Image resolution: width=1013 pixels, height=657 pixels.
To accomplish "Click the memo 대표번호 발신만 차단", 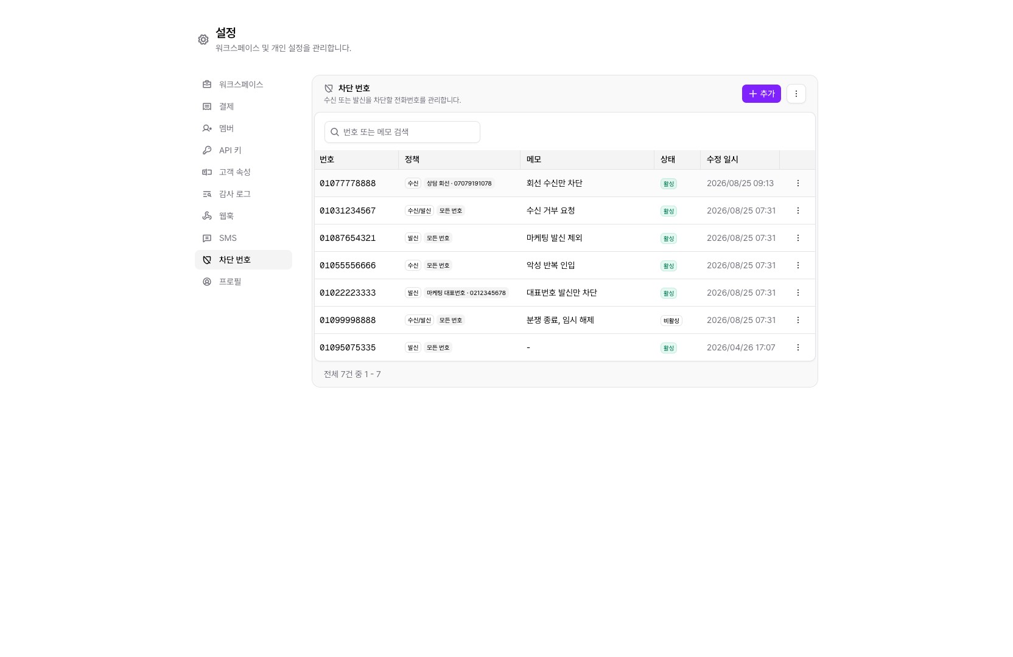I will click(562, 293).
